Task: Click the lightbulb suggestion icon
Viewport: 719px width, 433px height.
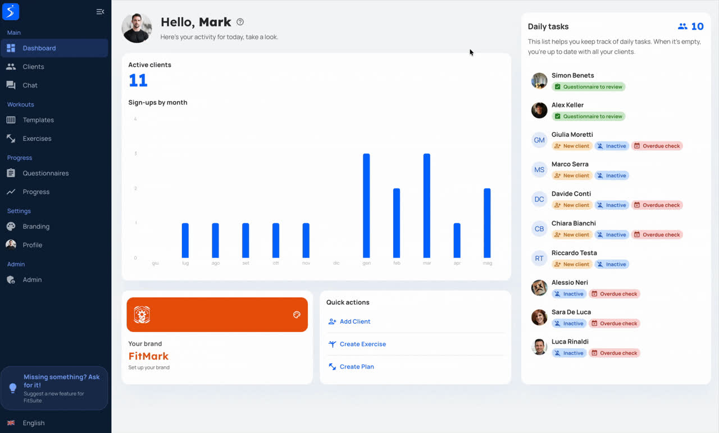Action: pos(12,388)
